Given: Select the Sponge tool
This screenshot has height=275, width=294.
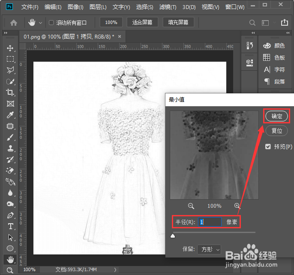Looking at the screenshot, I should (10, 204).
